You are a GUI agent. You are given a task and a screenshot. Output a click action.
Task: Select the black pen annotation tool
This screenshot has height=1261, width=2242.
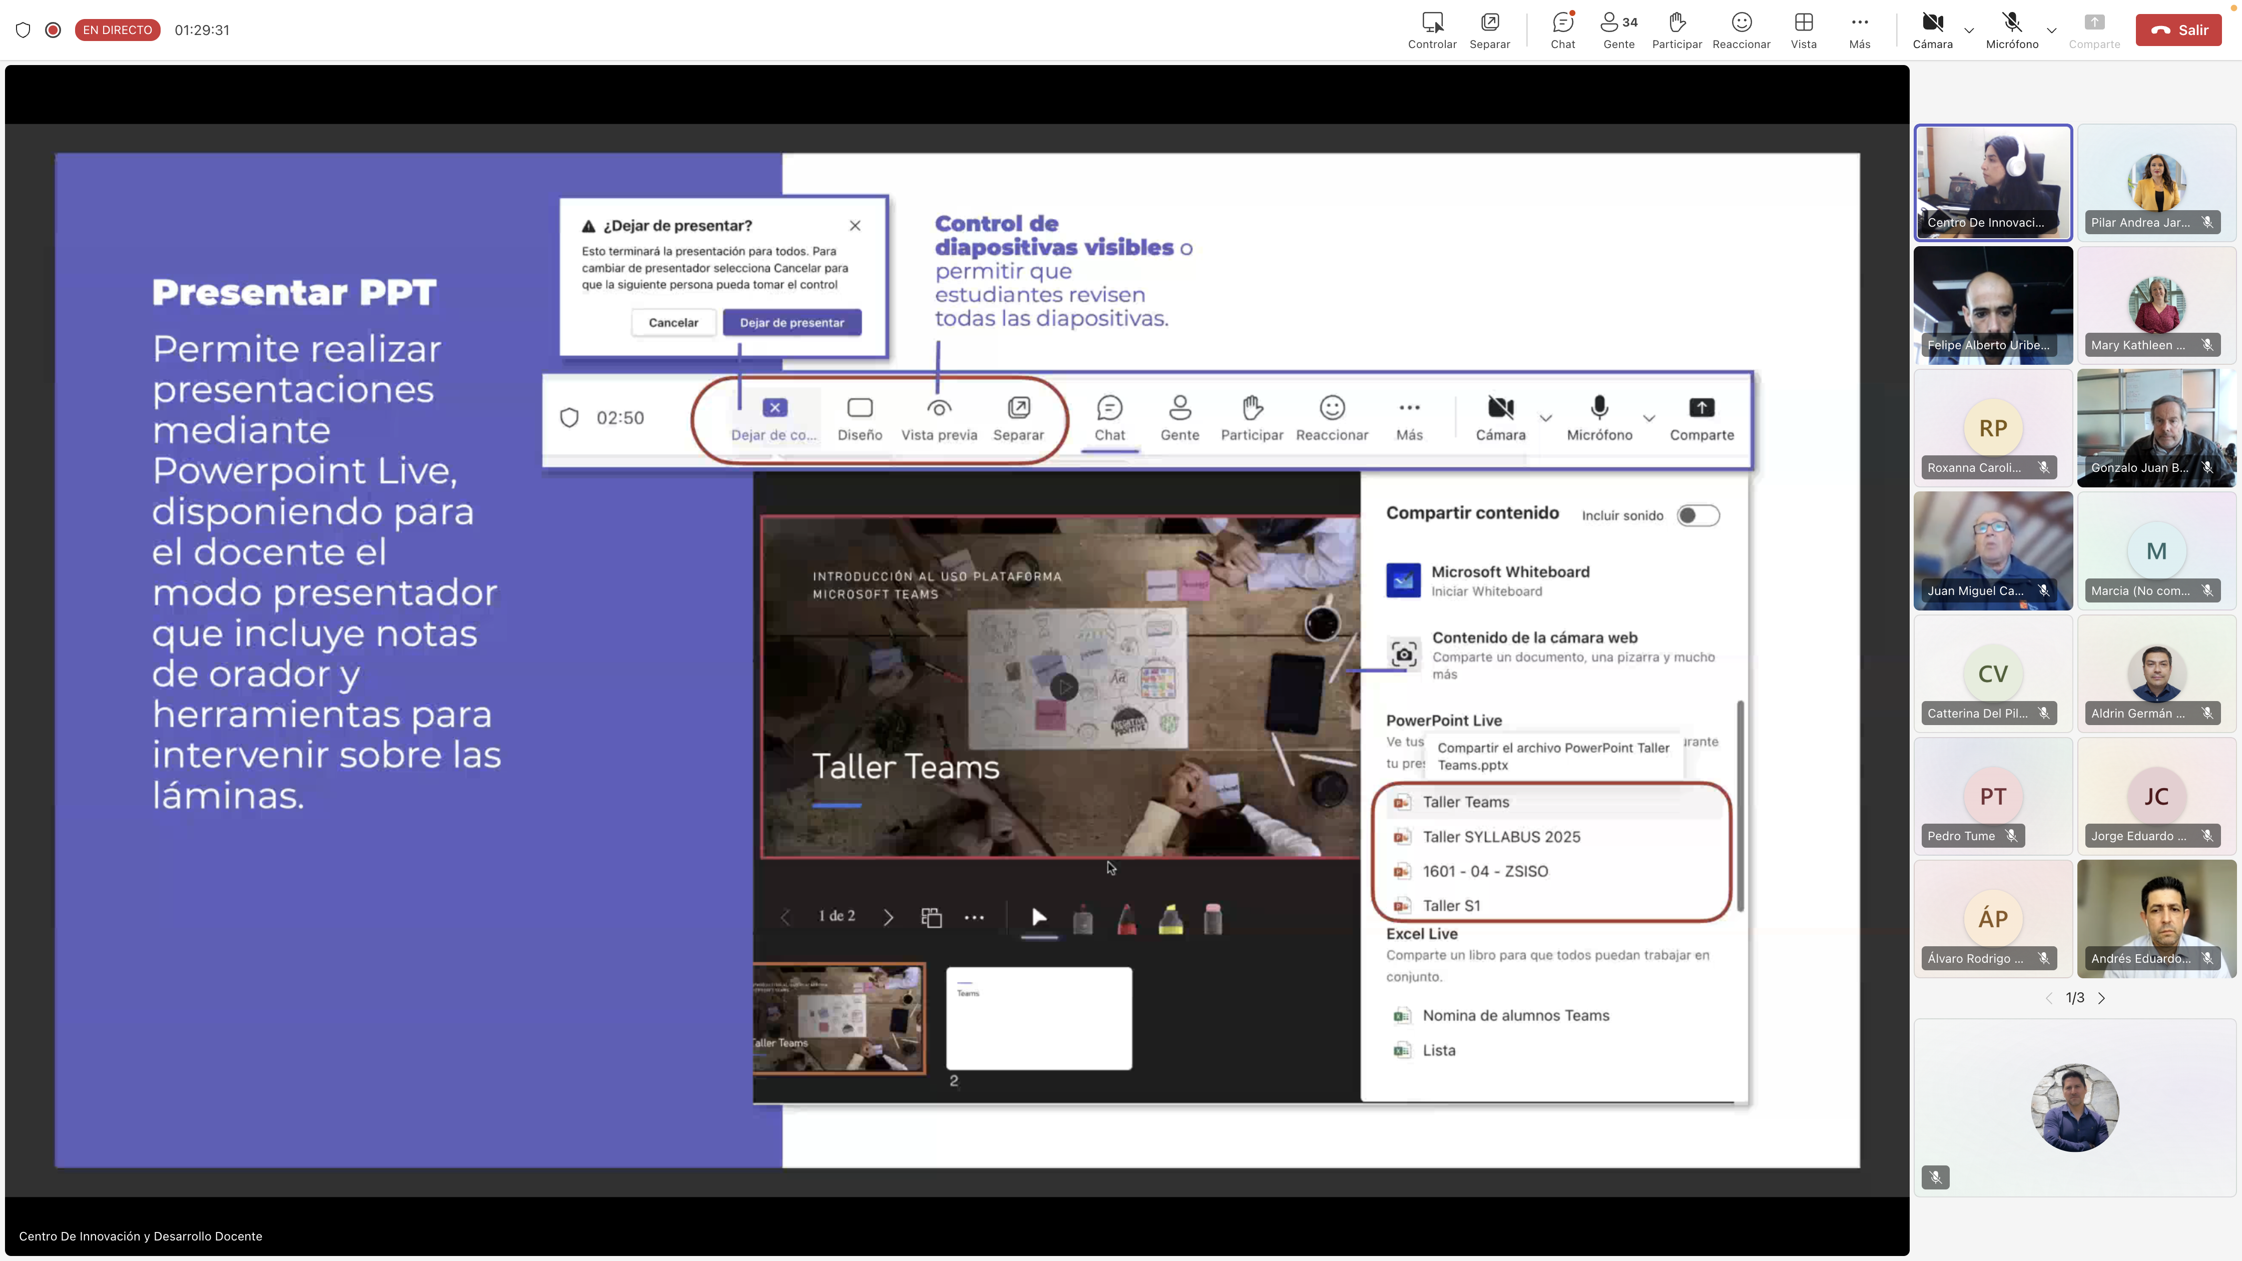pyautogui.click(x=1082, y=919)
